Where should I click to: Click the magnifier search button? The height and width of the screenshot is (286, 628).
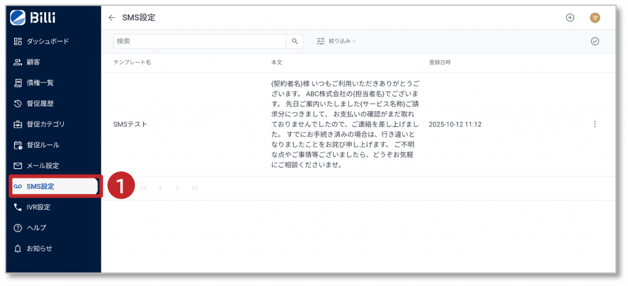pos(295,41)
